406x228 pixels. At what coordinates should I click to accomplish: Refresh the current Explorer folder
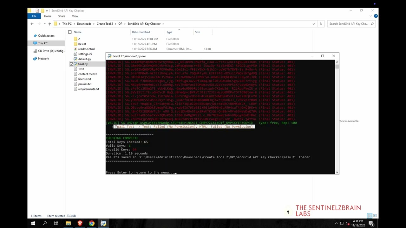tap(321, 24)
